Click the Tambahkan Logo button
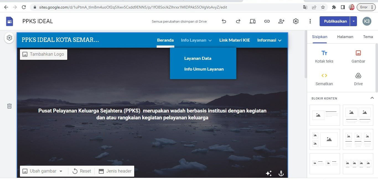Image resolution: width=378 pixels, height=180 pixels. point(43,54)
